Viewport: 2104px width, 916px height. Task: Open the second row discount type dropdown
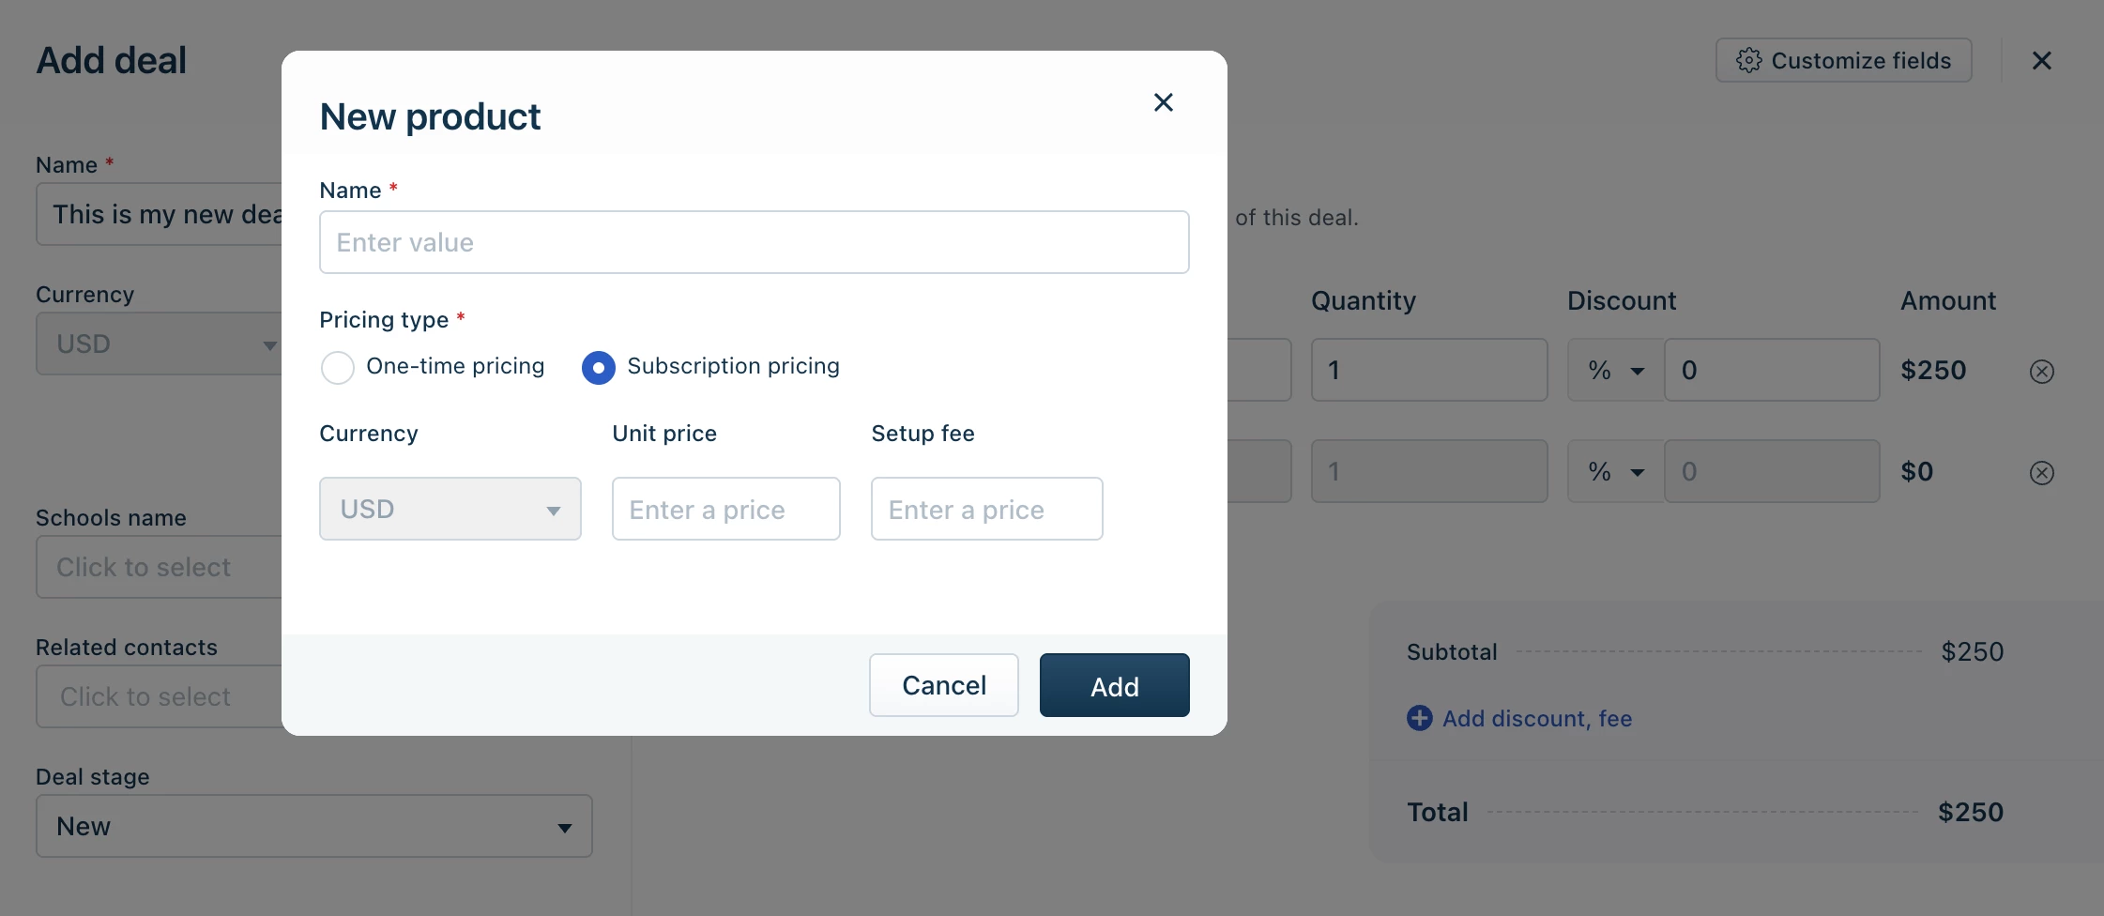tap(1615, 471)
